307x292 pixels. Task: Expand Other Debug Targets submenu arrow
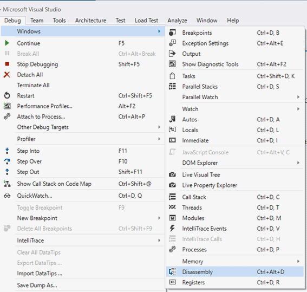pyautogui.click(x=159, y=127)
